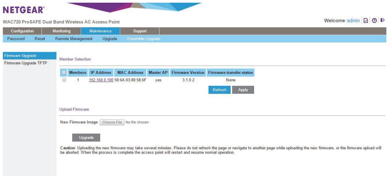387x176 pixels.
Task: Switch to the Monitoring tab
Action: coord(62,31)
